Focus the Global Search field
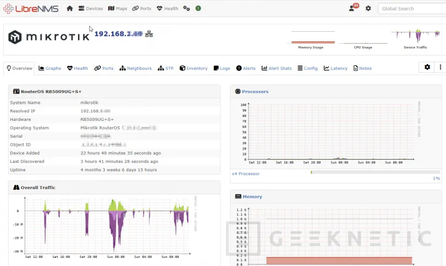This screenshot has width=446, height=266. pyautogui.click(x=412, y=9)
